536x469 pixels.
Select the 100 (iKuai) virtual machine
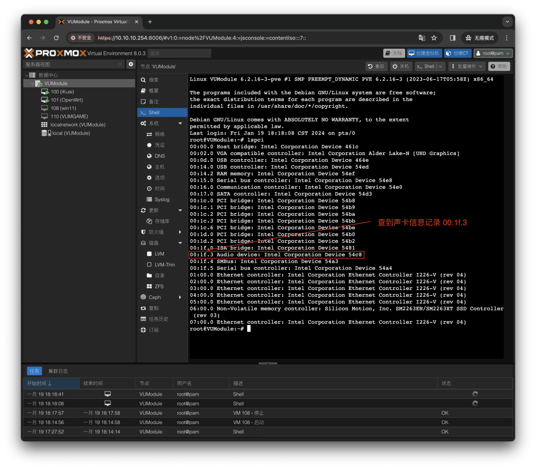62,92
